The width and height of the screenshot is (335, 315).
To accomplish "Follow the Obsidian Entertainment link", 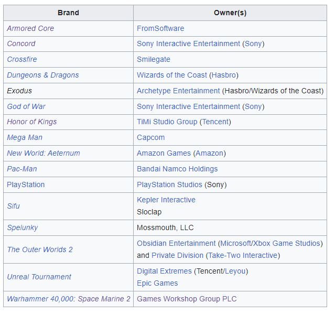I will (176, 244).
